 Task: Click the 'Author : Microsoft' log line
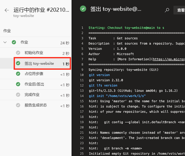(111, 54)
